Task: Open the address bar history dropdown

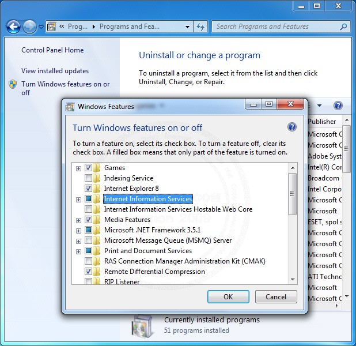Action: click(188, 27)
